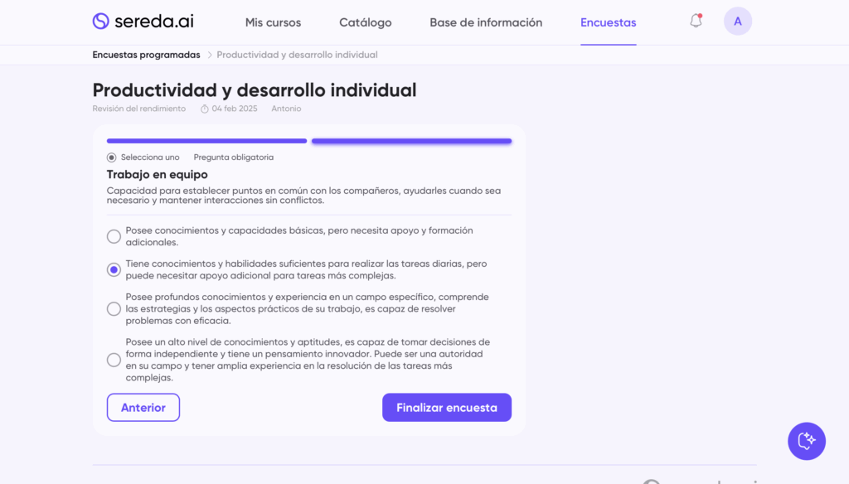Open the notifications bell

[x=696, y=22]
